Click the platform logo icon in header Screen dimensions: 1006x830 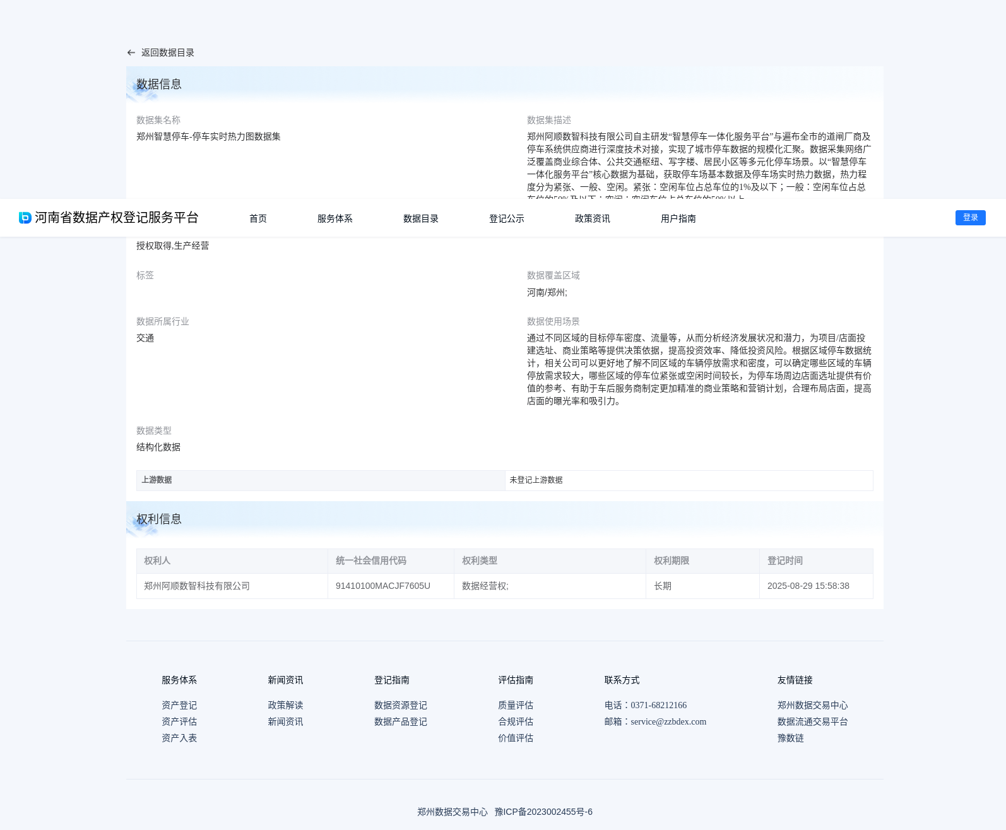[25, 218]
